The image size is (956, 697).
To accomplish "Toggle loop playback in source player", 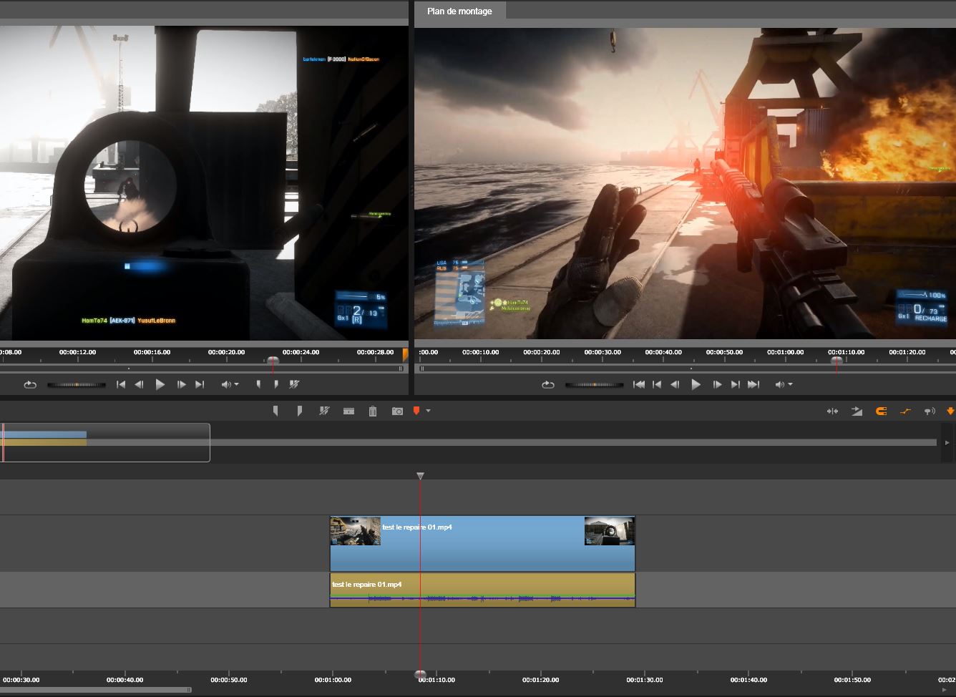I will (30, 384).
